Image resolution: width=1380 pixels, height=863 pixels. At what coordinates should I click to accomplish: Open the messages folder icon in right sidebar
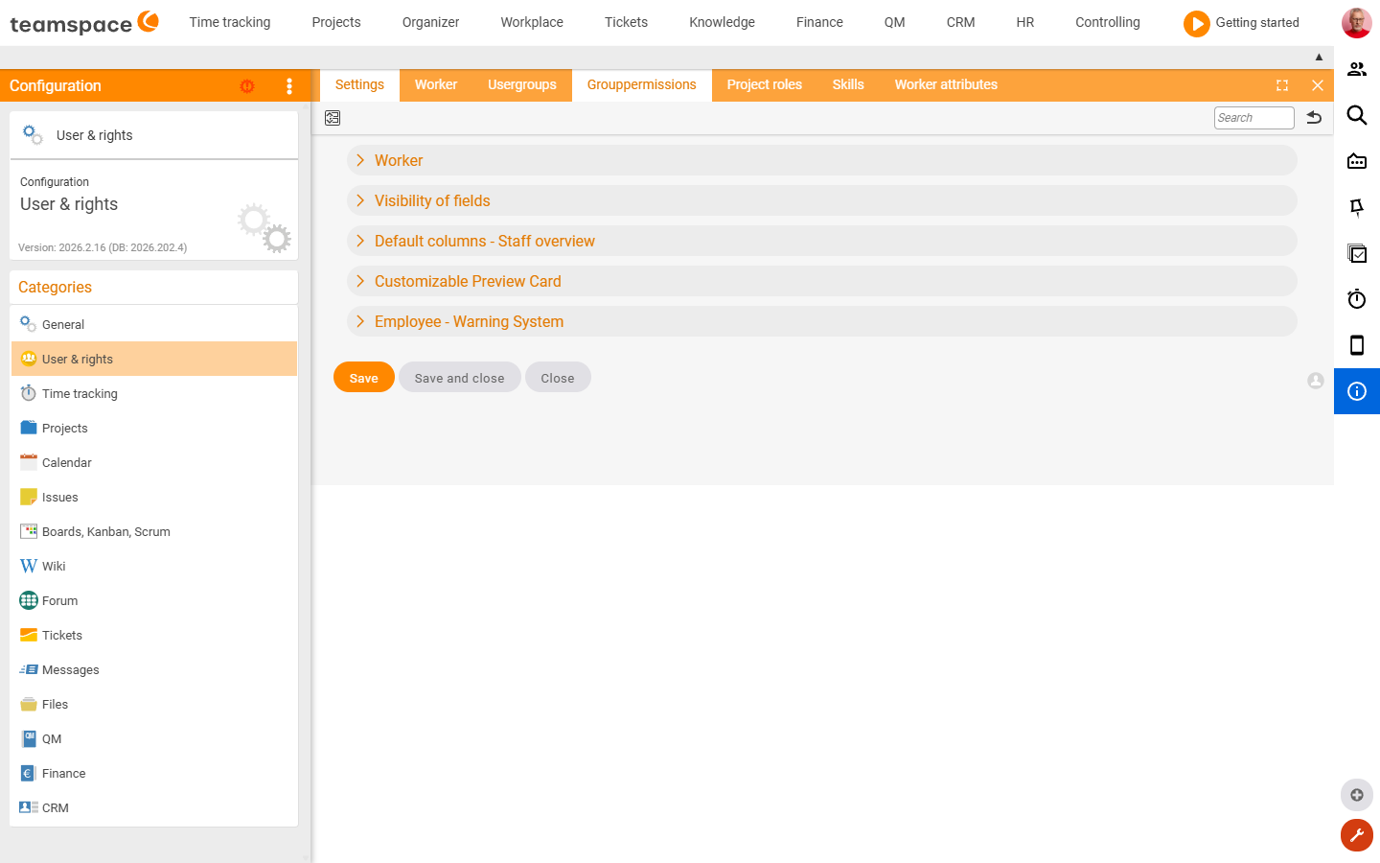[x=1357, y=161]
